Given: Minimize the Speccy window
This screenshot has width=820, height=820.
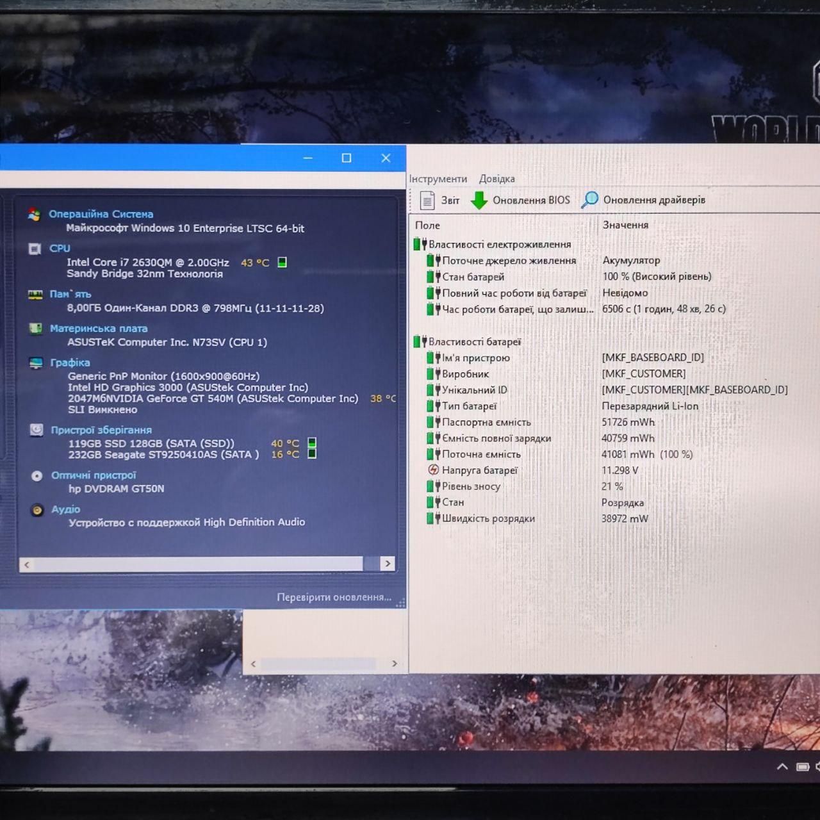Looking at the screenshot, I should coord(308,158).
